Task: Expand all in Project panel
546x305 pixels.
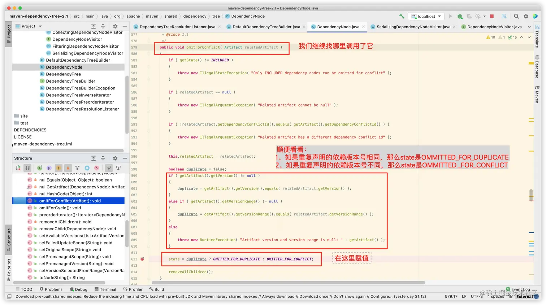Action: (x=94, y=26)
